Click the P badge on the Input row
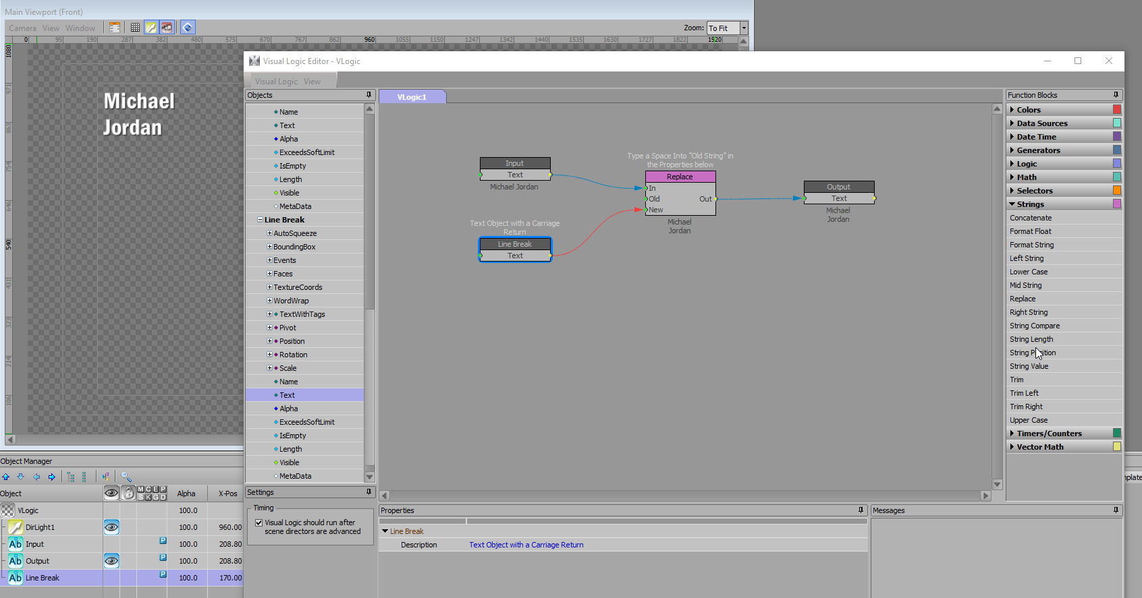 pyautogui.click(x=163, y=541)
